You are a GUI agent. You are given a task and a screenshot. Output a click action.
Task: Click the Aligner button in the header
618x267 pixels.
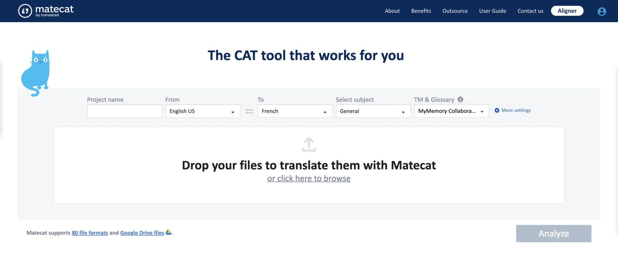tap(567, 11)
